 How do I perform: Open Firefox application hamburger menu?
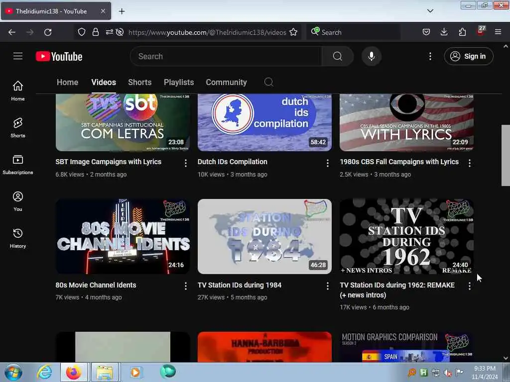(498, 32)
